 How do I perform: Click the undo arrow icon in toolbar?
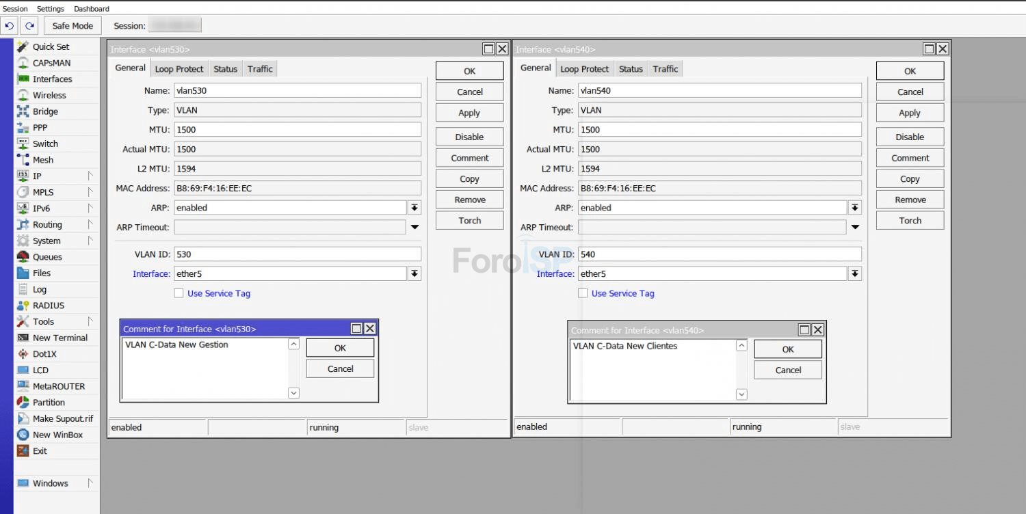click(10, 26)
